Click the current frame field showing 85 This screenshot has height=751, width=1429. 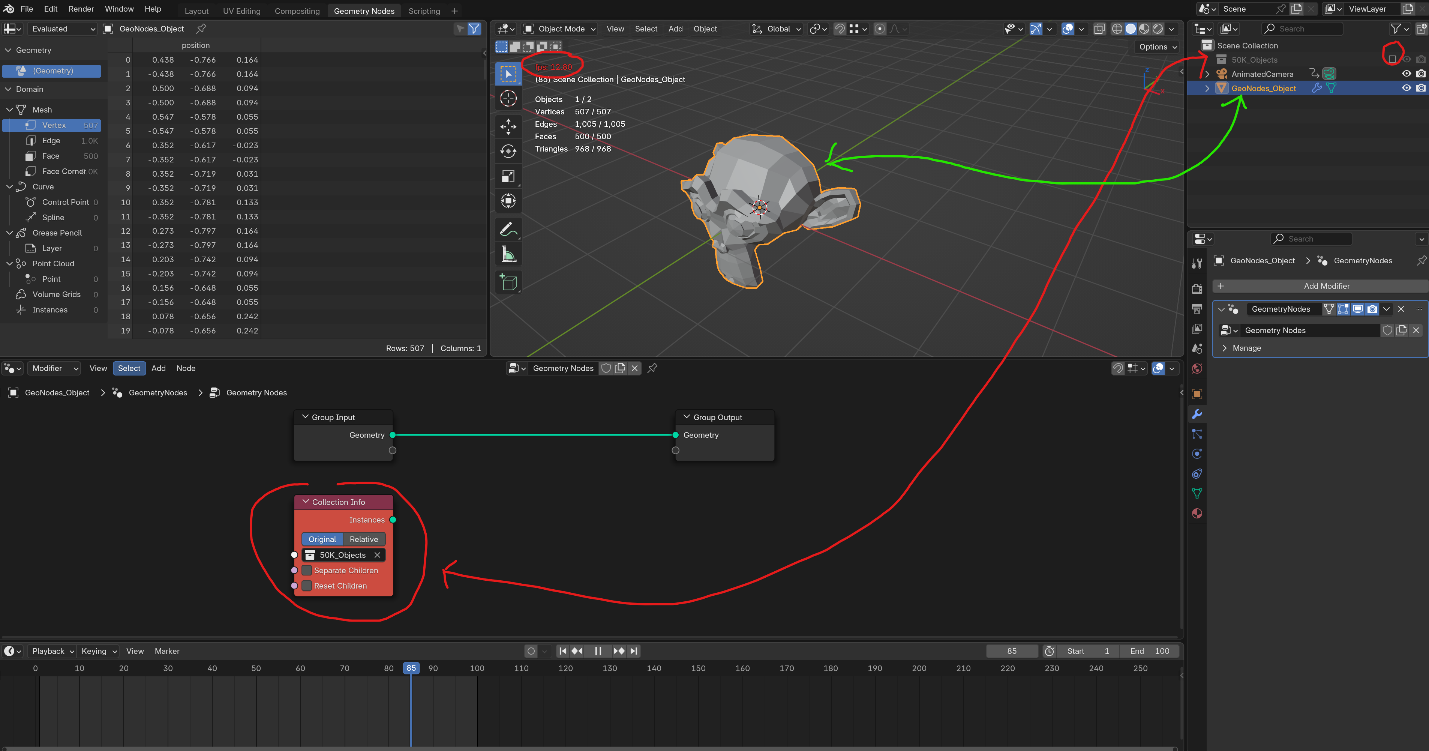tap(1012, 651)
